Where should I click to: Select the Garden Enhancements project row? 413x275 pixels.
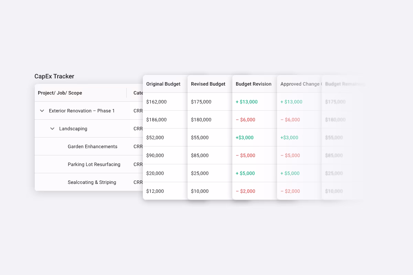(92, 146)
